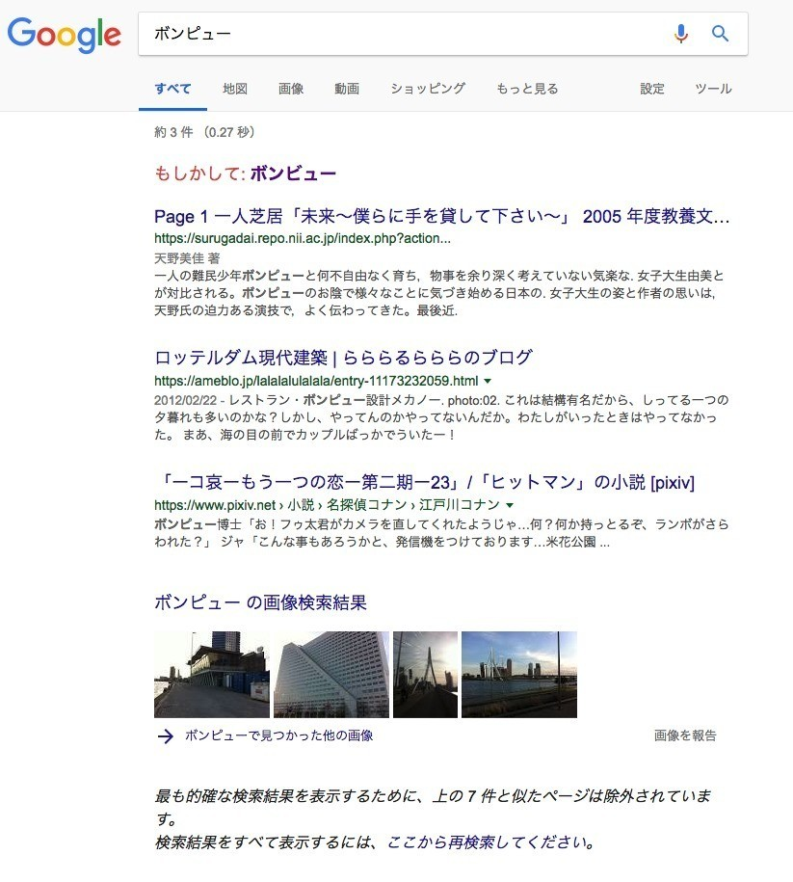The height and width of the screenshot is (882, 793).
Task: Click suggested spelling ボンビュー
Action: pos(293,174)
